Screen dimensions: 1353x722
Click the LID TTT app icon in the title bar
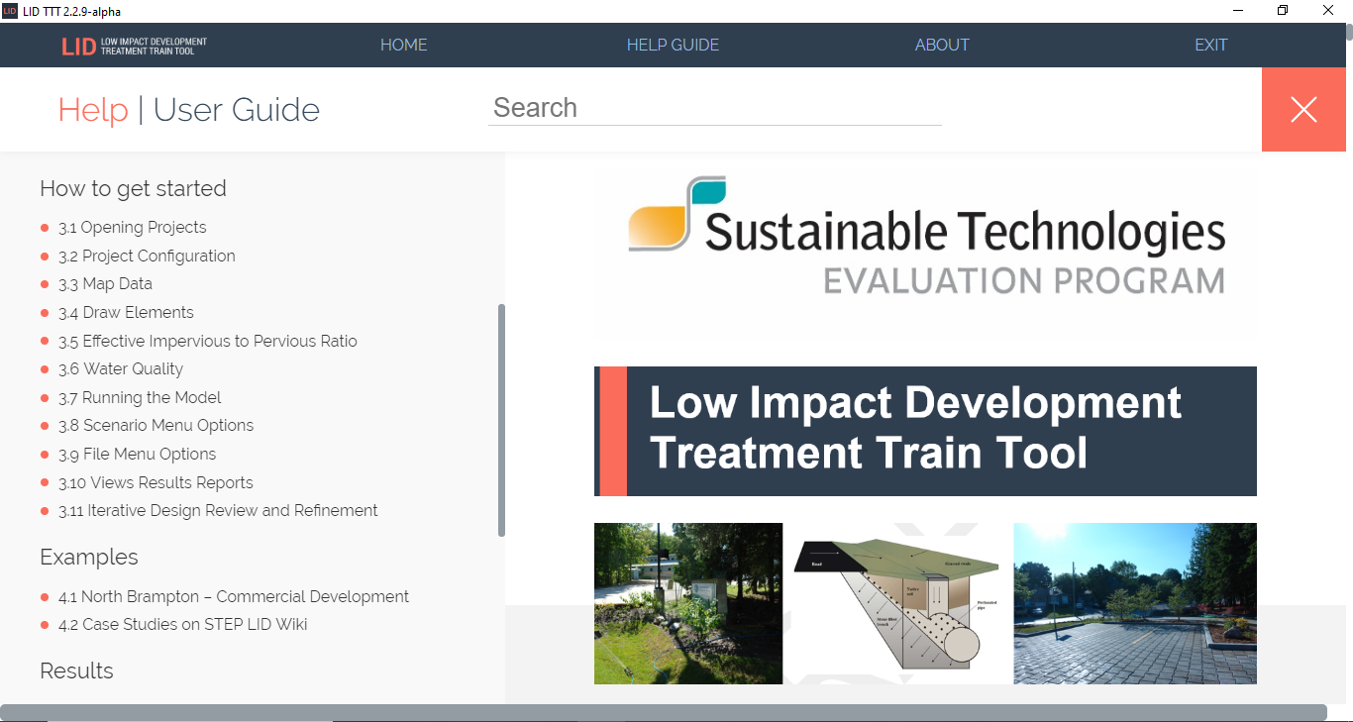10,11
